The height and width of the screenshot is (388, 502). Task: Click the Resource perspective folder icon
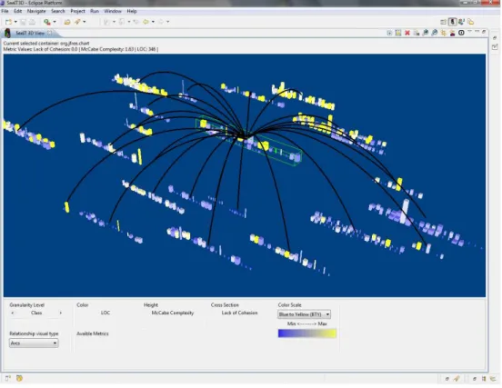point(471,22)
